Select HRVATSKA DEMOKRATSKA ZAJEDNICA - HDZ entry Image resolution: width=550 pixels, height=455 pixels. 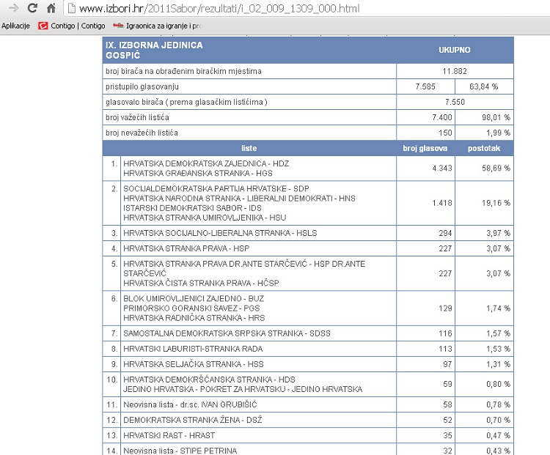click(206, 163)
